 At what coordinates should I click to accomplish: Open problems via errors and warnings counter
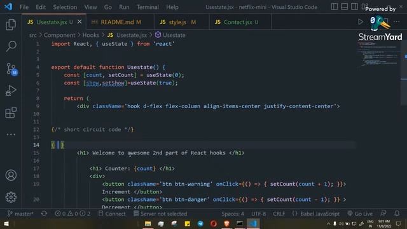coord(72,214)
